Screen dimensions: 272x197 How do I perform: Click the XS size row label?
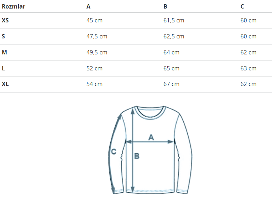click(5, 20)
